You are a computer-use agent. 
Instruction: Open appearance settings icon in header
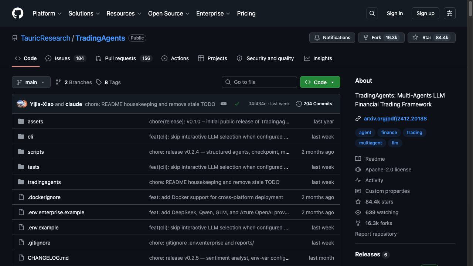click(x=450, y=13)
